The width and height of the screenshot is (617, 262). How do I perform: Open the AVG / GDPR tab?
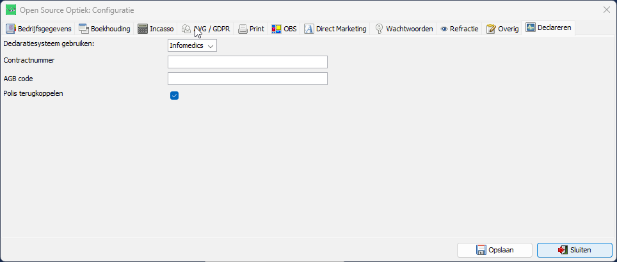coord(205,29)
